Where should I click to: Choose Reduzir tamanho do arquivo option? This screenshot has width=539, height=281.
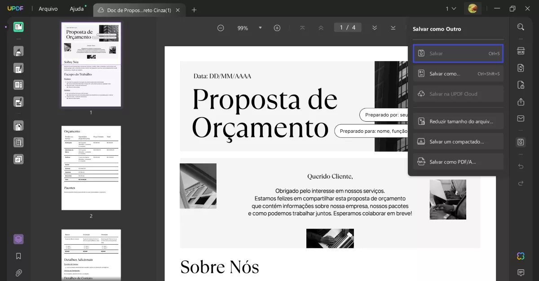pyautogui.click(x=458, y=121)
